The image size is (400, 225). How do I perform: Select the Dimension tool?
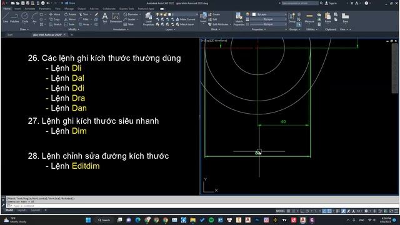(x=116, y=17)
